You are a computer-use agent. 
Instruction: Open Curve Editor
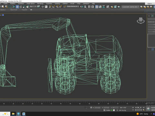click(100, 7)
